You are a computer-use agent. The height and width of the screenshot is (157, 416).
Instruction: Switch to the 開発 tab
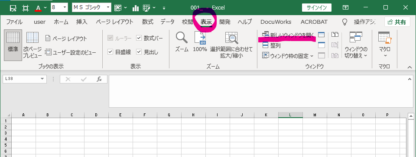(x=225, y=22)
